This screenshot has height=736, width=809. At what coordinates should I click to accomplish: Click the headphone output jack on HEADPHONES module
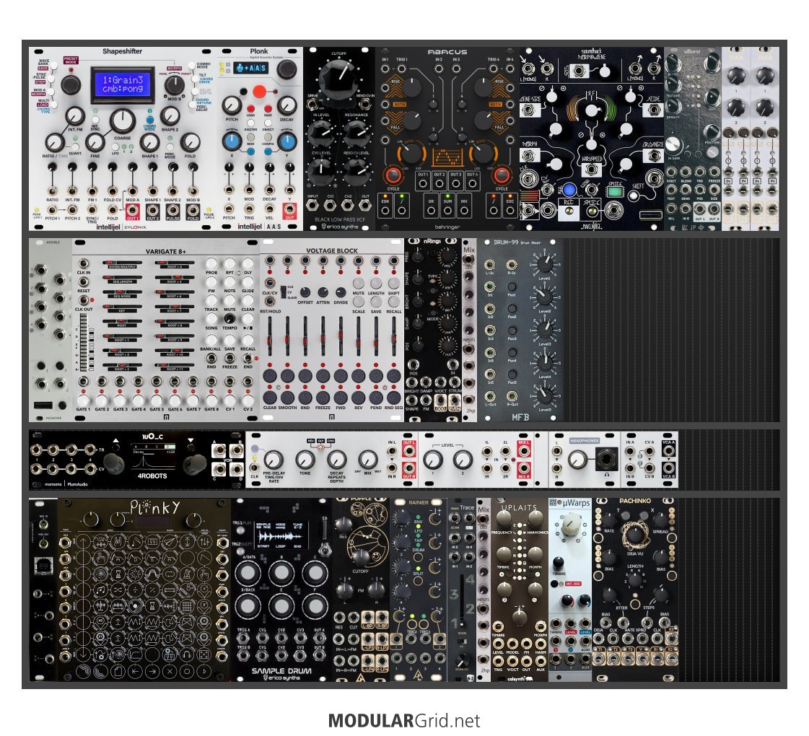point(607,458)
